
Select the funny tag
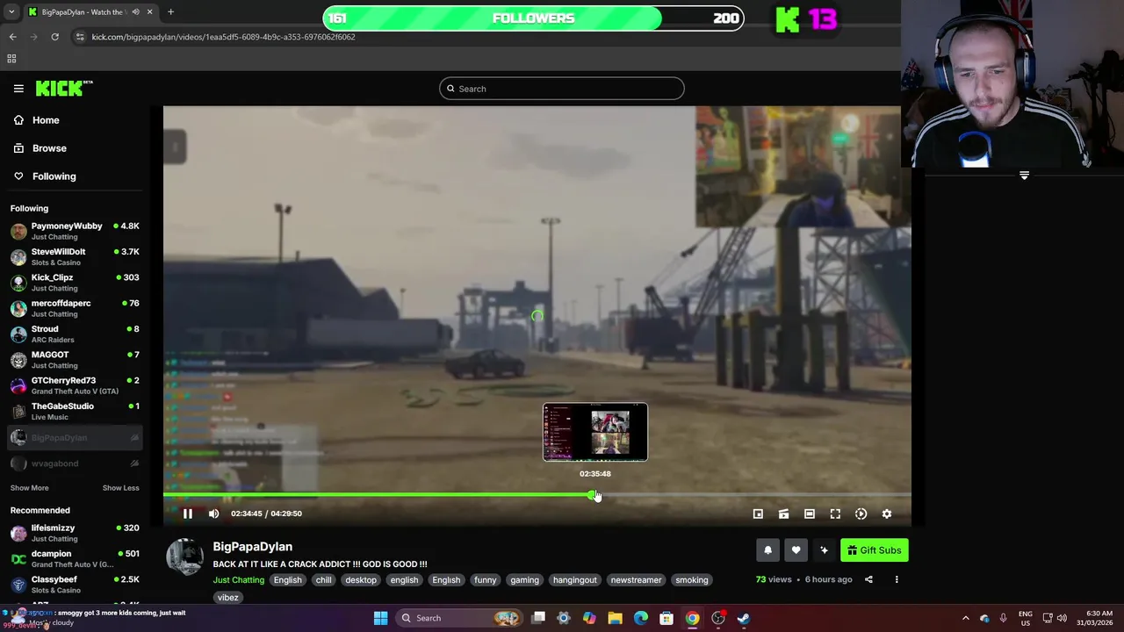[486, 580]
